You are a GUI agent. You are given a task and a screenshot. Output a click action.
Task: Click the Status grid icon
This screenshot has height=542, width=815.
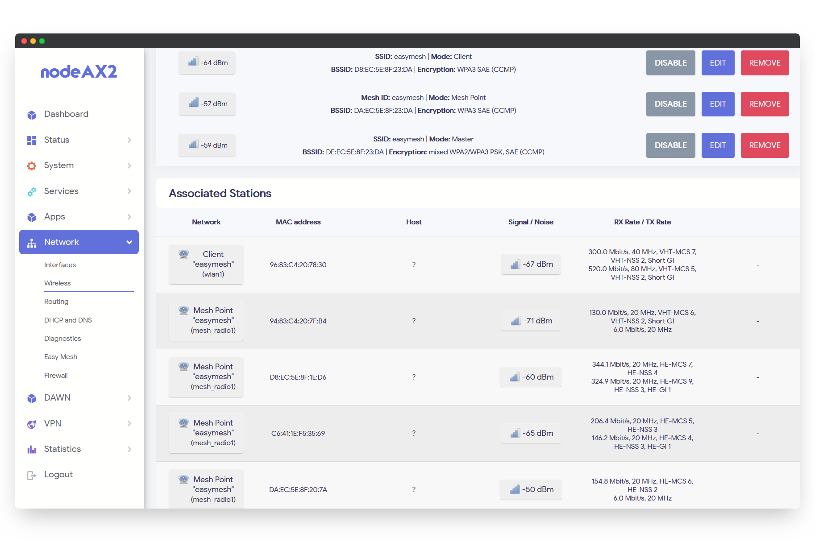click(32, 141)
